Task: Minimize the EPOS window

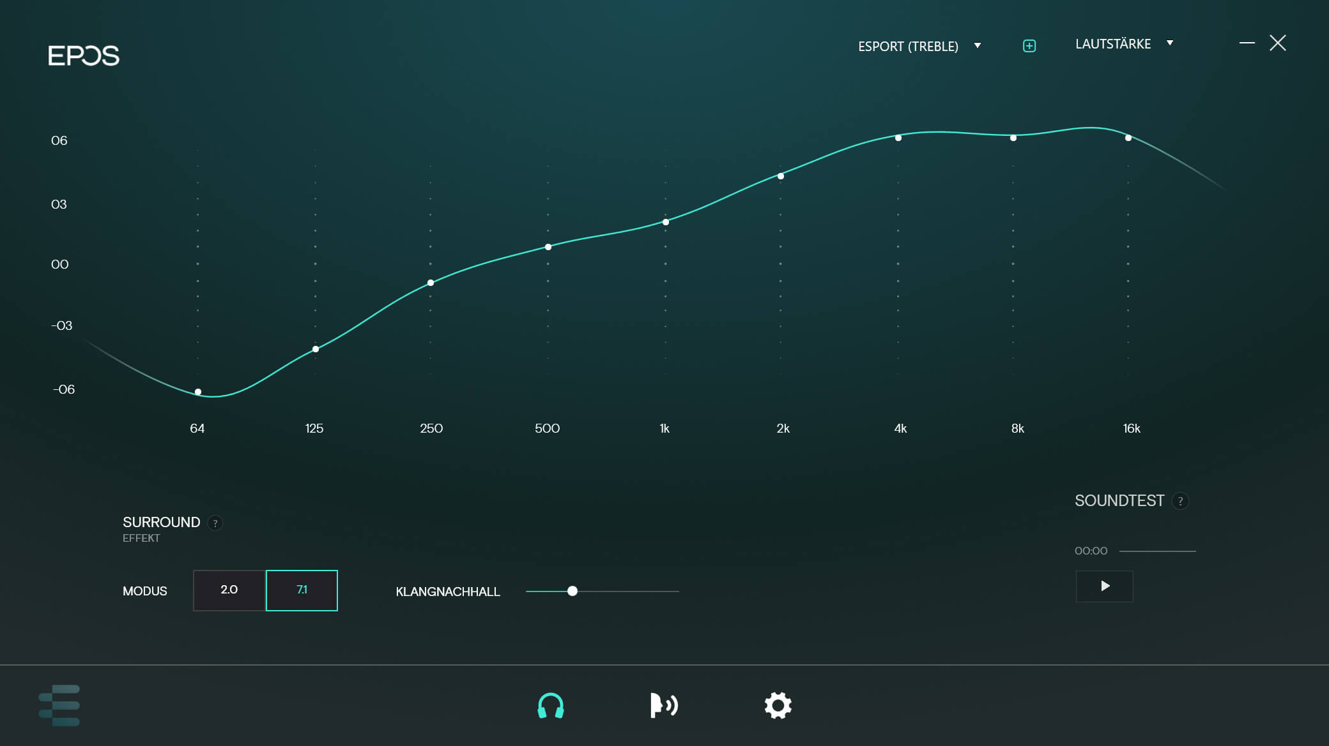Action: coord(1247,43)
